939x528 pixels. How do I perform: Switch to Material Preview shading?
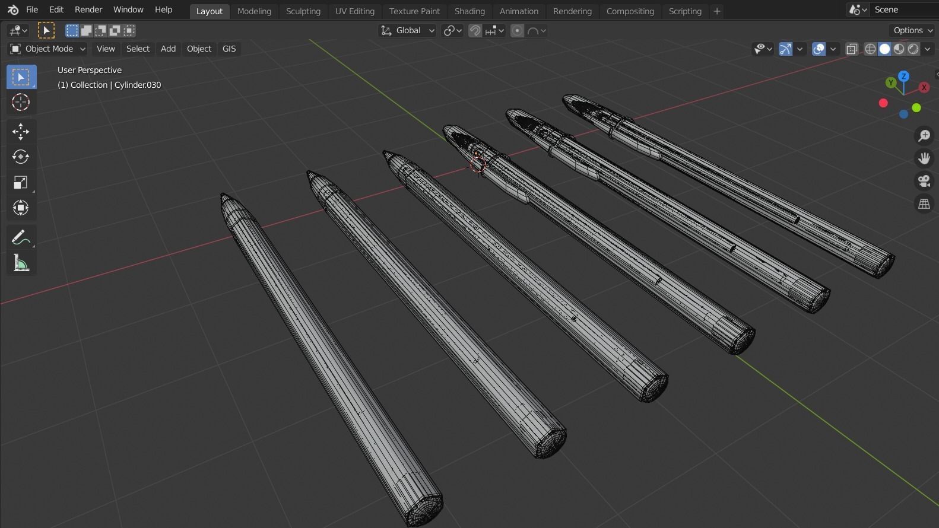coord(899,49)
